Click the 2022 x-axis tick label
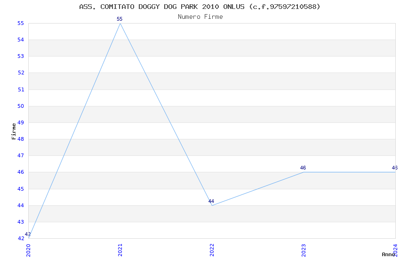The height and width of the screenshot is (259, 400). pyautogui.click(x=212, y=251)
